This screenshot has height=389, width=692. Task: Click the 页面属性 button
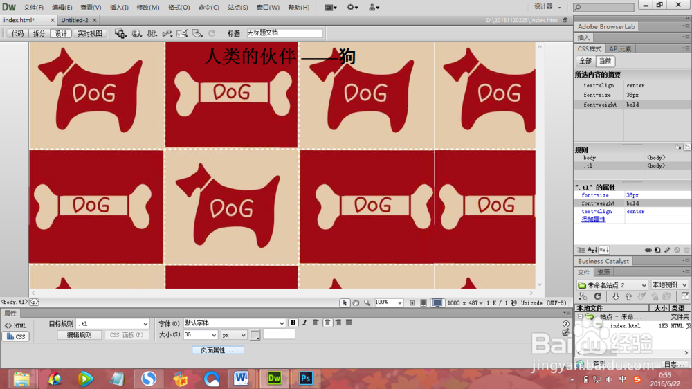click(218, 350)
